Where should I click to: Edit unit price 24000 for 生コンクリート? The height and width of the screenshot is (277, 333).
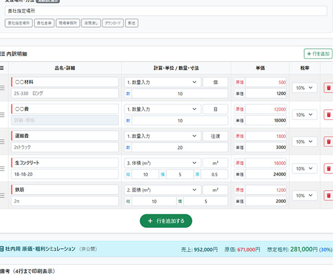pyautogui.click(x=266, y=174)
